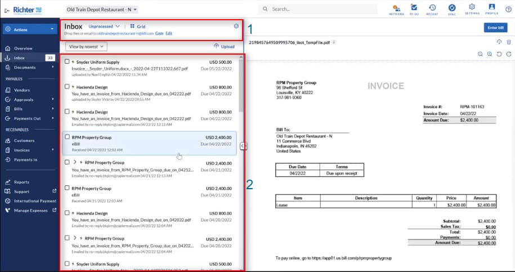Image resolution: width=515 pixels, height=272 pixels.
Task: Zoom out the invoice preview
Action: click(x=480, y=54)
